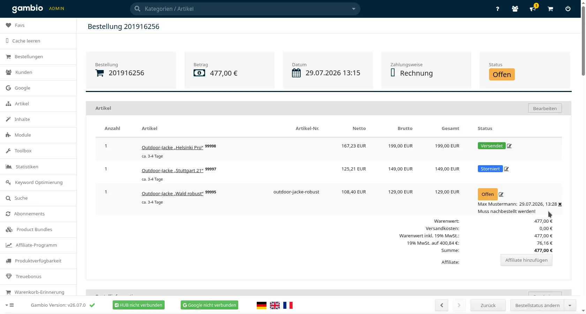Screen dimensions: 586x314
Task: Open Toolbox sidebar entry
Action: point(38,151)
